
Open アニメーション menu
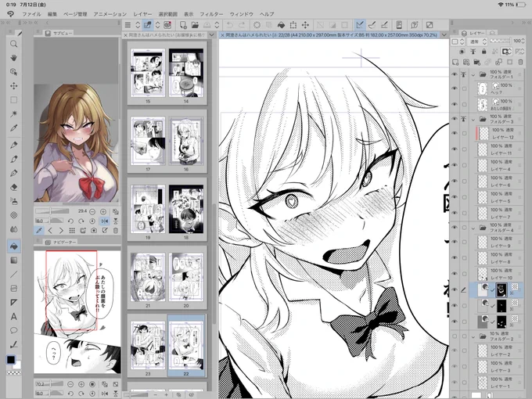pos(110,14)
